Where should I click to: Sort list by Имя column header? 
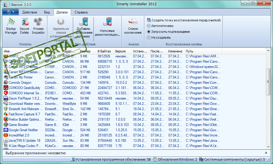point(23,51)
